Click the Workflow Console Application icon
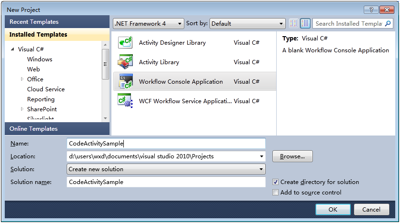 coord(126,81)
